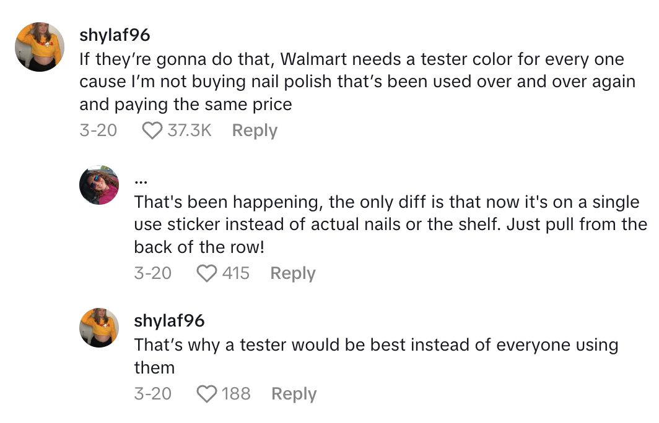Click the 37.3K like count
659x423 pixels.
(x=190, y=130)
